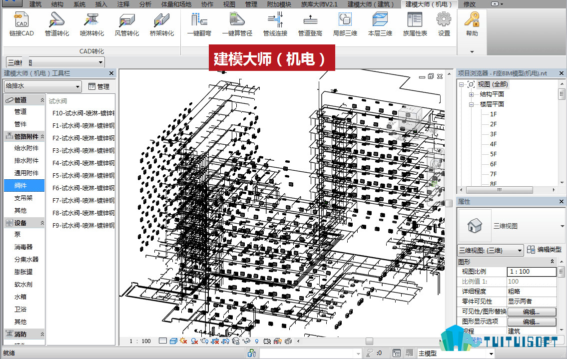Collapse the 楼层平面 tree node
The width and height of the screenshot is (567, 359).
point(471,104)
